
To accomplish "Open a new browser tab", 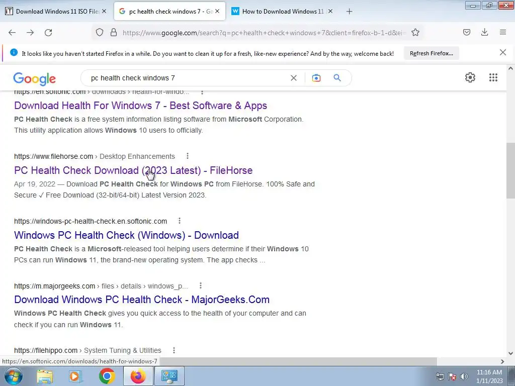I will (x=349, y=12).
